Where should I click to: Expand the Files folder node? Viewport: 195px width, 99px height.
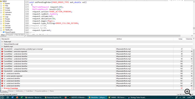point(1,6)
